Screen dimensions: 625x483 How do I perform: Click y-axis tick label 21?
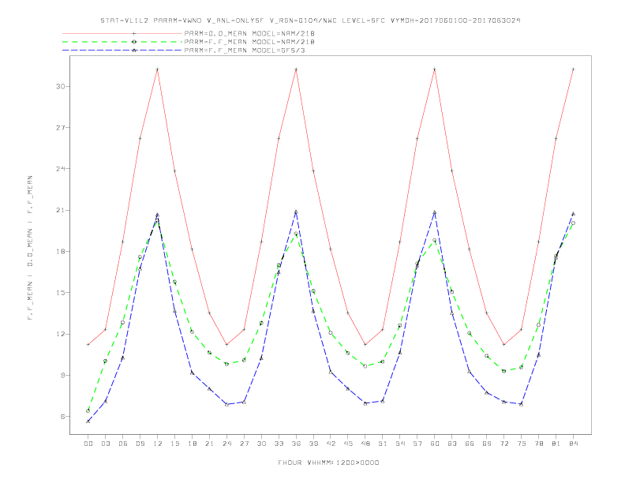click(x=60, y=210)
